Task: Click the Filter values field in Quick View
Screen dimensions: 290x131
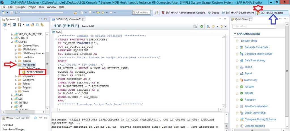Action: (x=254, y=26)
